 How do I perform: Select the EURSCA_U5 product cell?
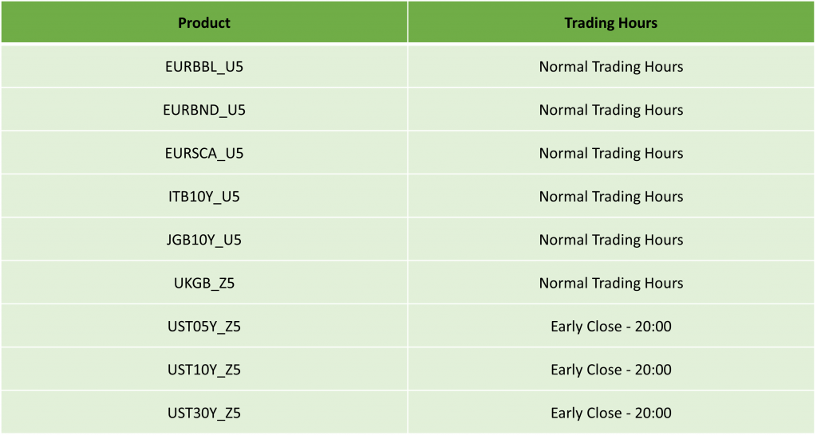point(204,153)
